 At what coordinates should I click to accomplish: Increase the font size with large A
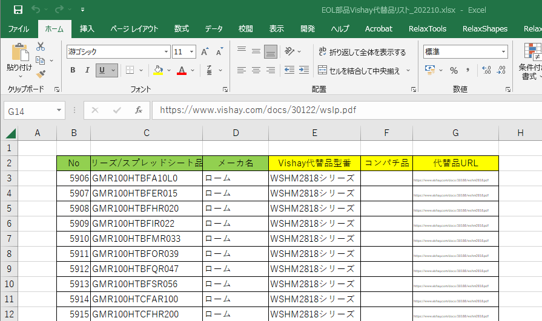tap(205, 52)
